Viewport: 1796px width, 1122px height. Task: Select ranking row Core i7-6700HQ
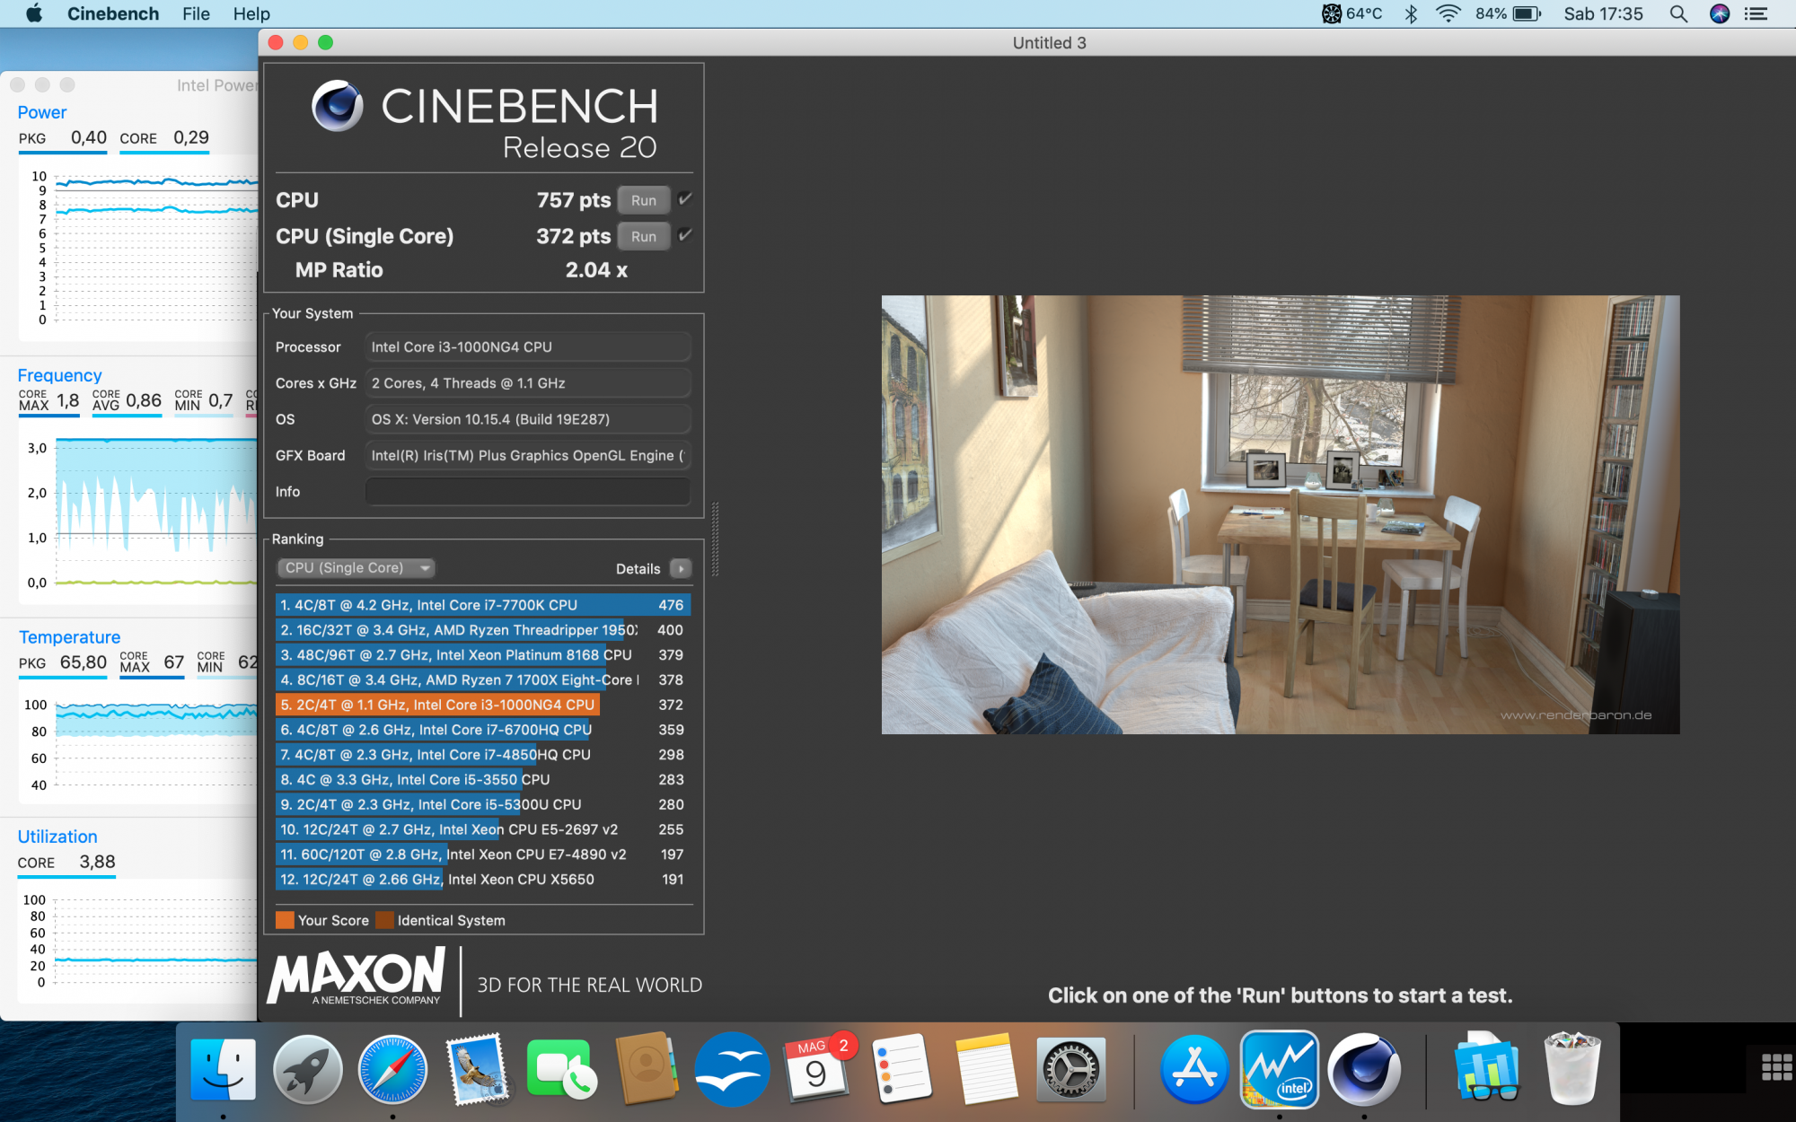click(x=483, y=730)
